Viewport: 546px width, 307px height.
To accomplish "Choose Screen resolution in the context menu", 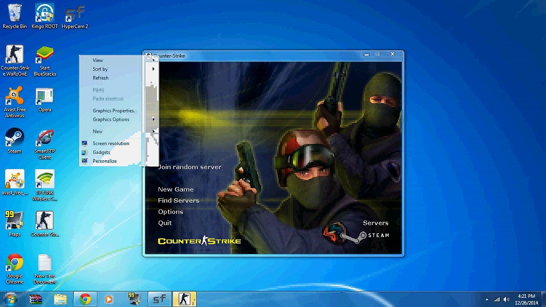I will [x=119, y=143].
